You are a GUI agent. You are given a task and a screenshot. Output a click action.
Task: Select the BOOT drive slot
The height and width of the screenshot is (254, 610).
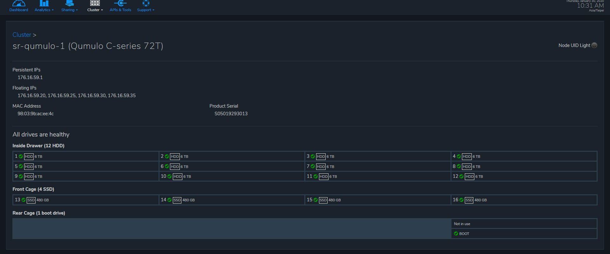524,234
